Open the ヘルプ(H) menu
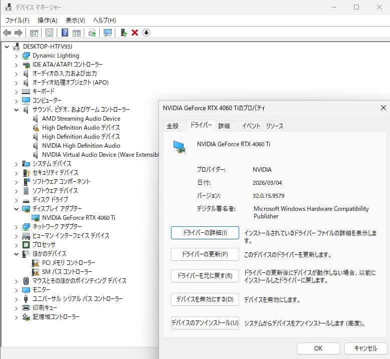Image resolution: width=390 pixels, height=359 pixels. point(104,21)
